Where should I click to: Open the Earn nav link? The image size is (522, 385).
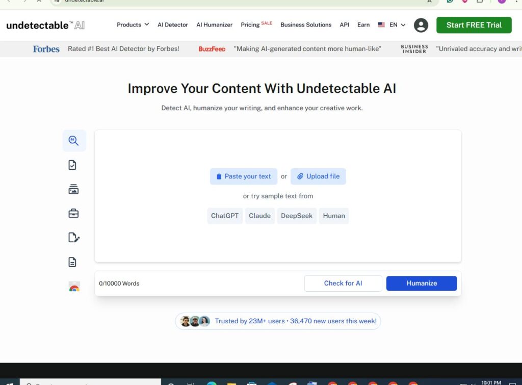[x=363, y=24]
